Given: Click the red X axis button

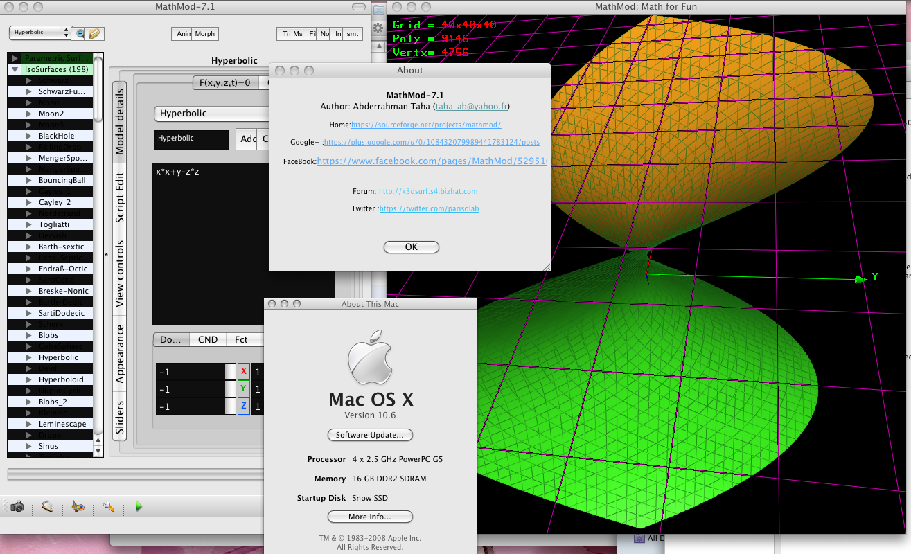Looking at the screenshot, I should tap(244, 371).
